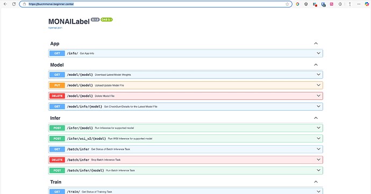The image size is (371, 194).
Task: Expand the GET /model/{model} download endpoint arrow
Action: coord(318,75)
